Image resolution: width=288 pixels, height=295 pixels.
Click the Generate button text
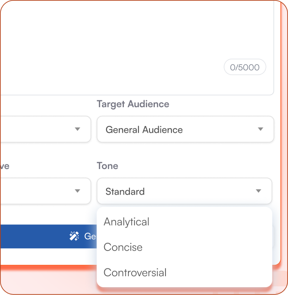click(x=90, y=236)
